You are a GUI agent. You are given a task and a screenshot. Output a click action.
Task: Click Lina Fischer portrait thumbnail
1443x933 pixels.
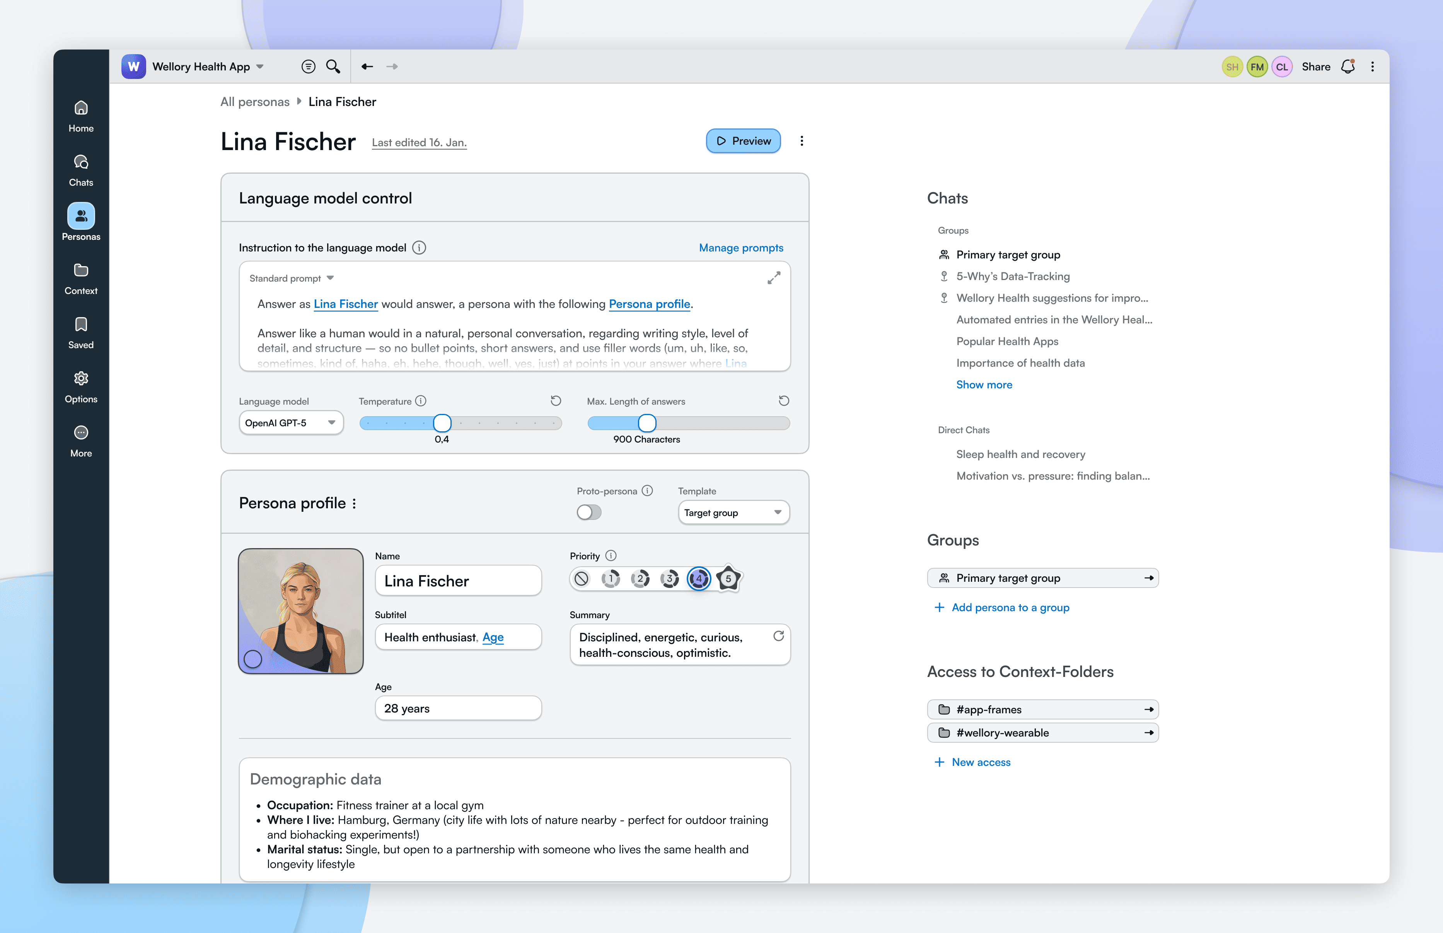[301, 611]
